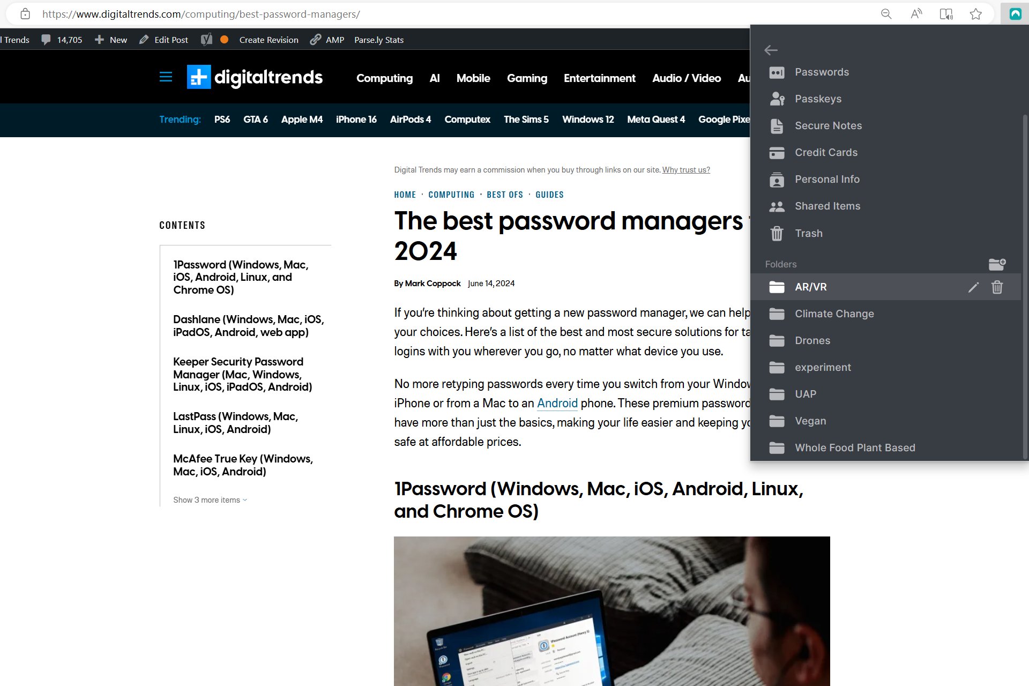Select Personal Info in sidebar
The height and width of the screenshot is (686, 1029).
click(x=827, y=179)
